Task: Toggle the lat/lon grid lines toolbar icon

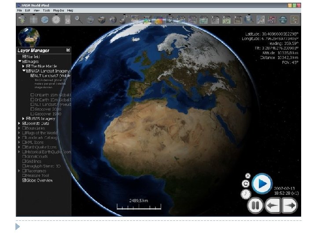Action: [x=33, y=20]
